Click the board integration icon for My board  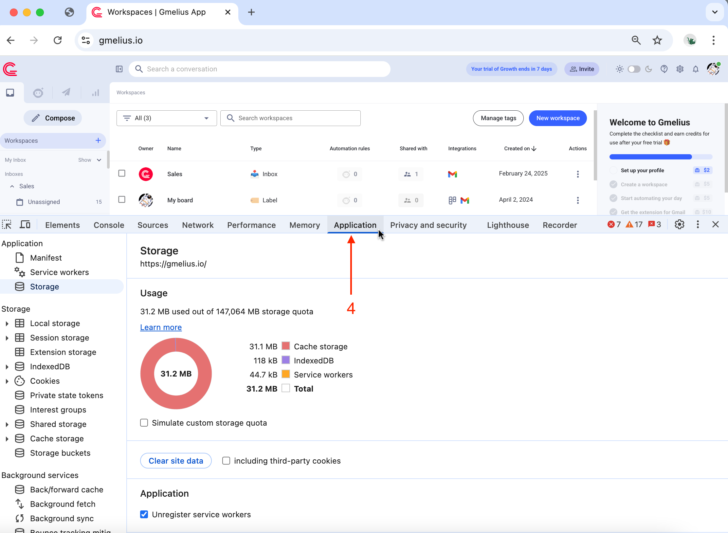pos(452,200)
